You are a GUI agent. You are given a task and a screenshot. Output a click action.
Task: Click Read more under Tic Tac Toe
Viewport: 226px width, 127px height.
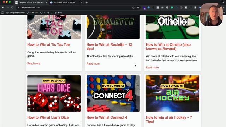coord(34,64)
